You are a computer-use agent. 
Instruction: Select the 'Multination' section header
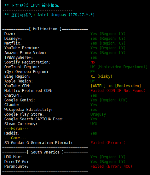45,29
